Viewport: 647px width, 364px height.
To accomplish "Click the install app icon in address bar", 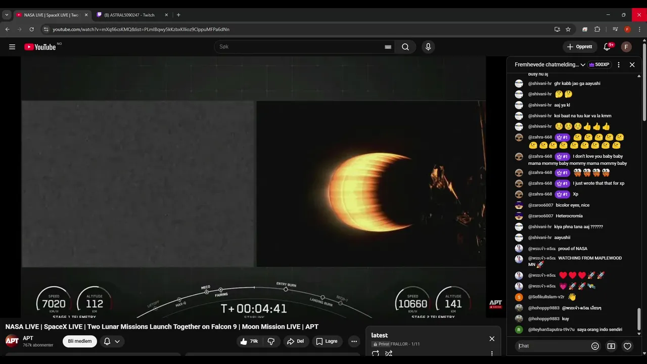I will point(557,29).
